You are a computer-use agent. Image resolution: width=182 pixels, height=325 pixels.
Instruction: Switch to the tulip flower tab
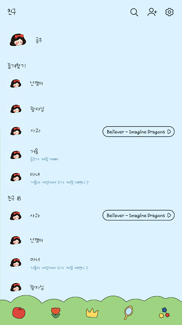point(56,312)
